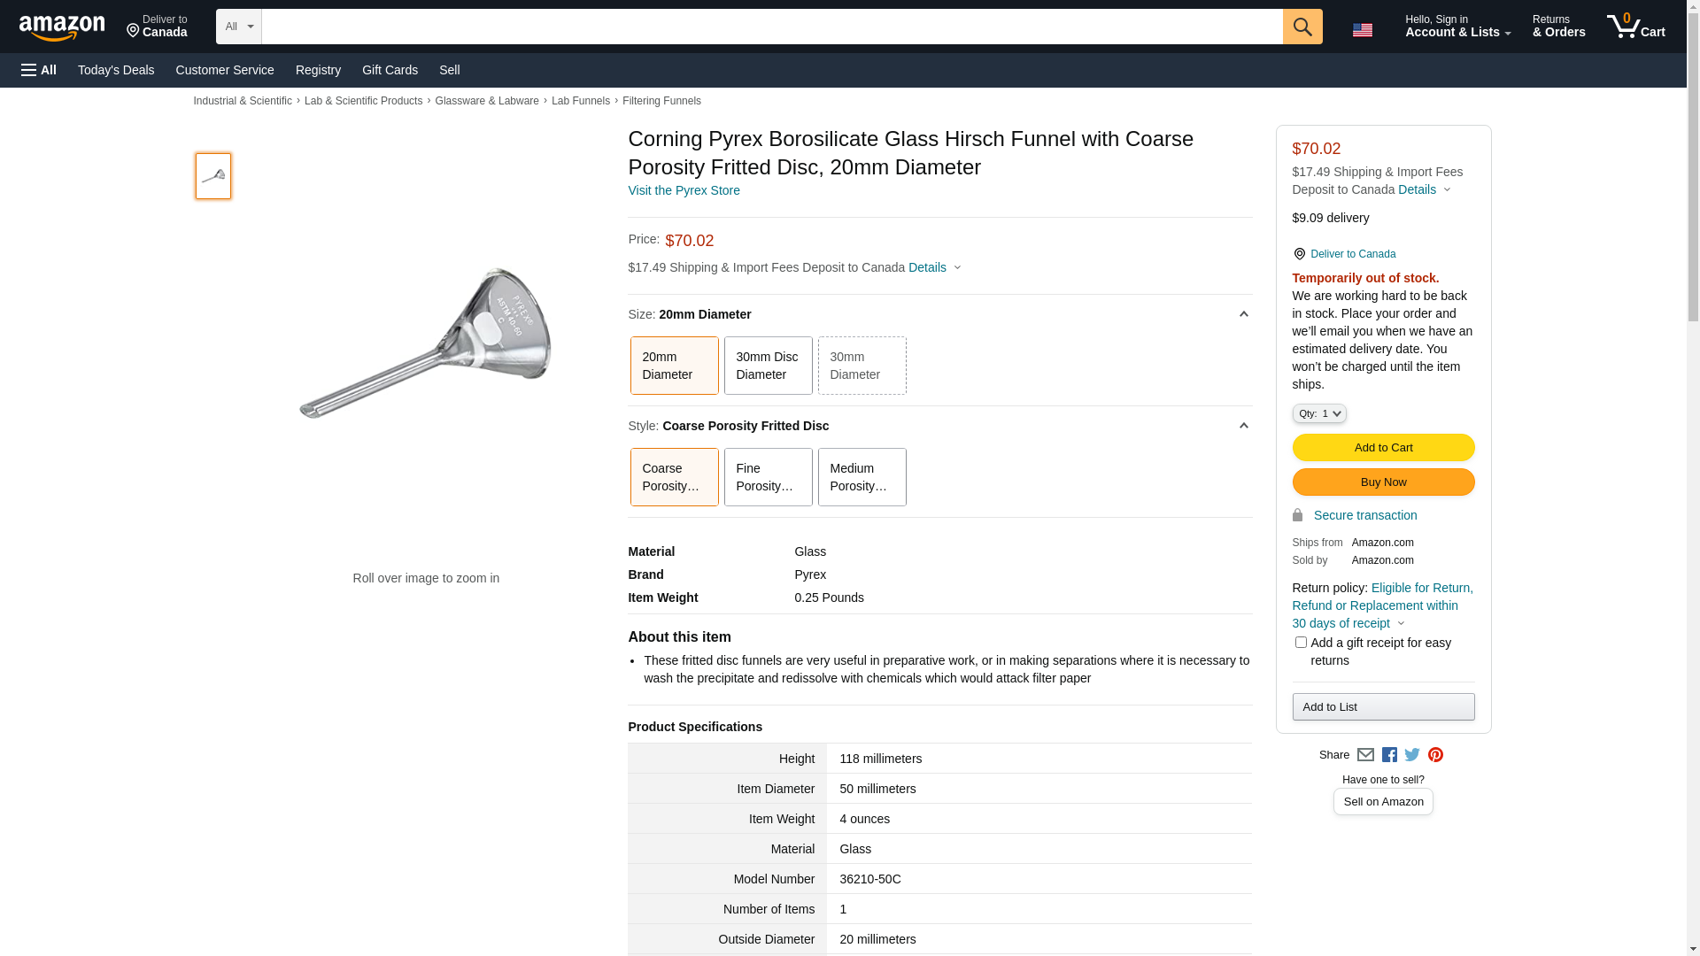Check the gift receipt checkbox
1700x956 pixels.
point(1301,643)
